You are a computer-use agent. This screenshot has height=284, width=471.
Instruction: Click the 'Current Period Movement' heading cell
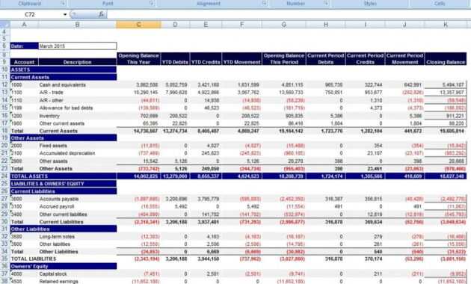[404, 59]
